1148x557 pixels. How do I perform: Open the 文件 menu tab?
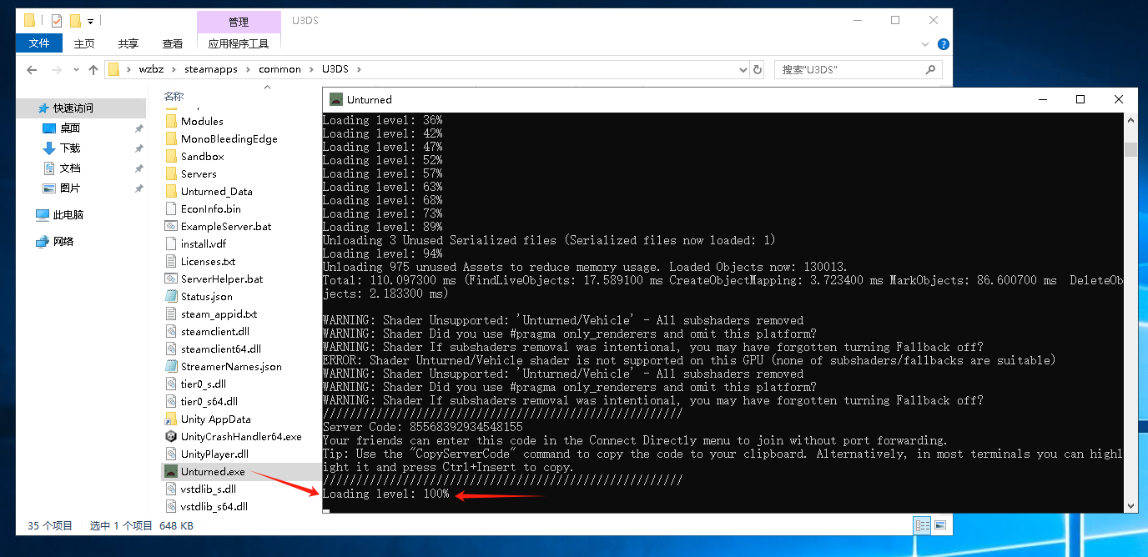click(x=38, y=44)
